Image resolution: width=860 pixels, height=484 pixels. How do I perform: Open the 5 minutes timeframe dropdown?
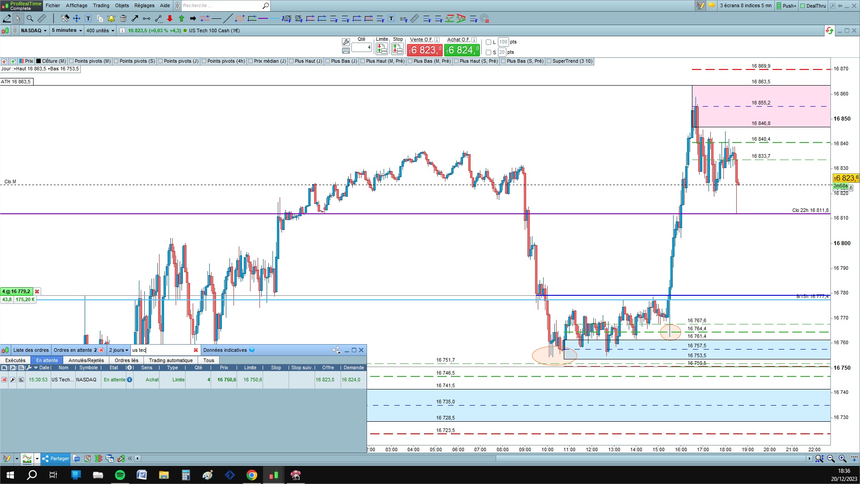pos(67,30)
